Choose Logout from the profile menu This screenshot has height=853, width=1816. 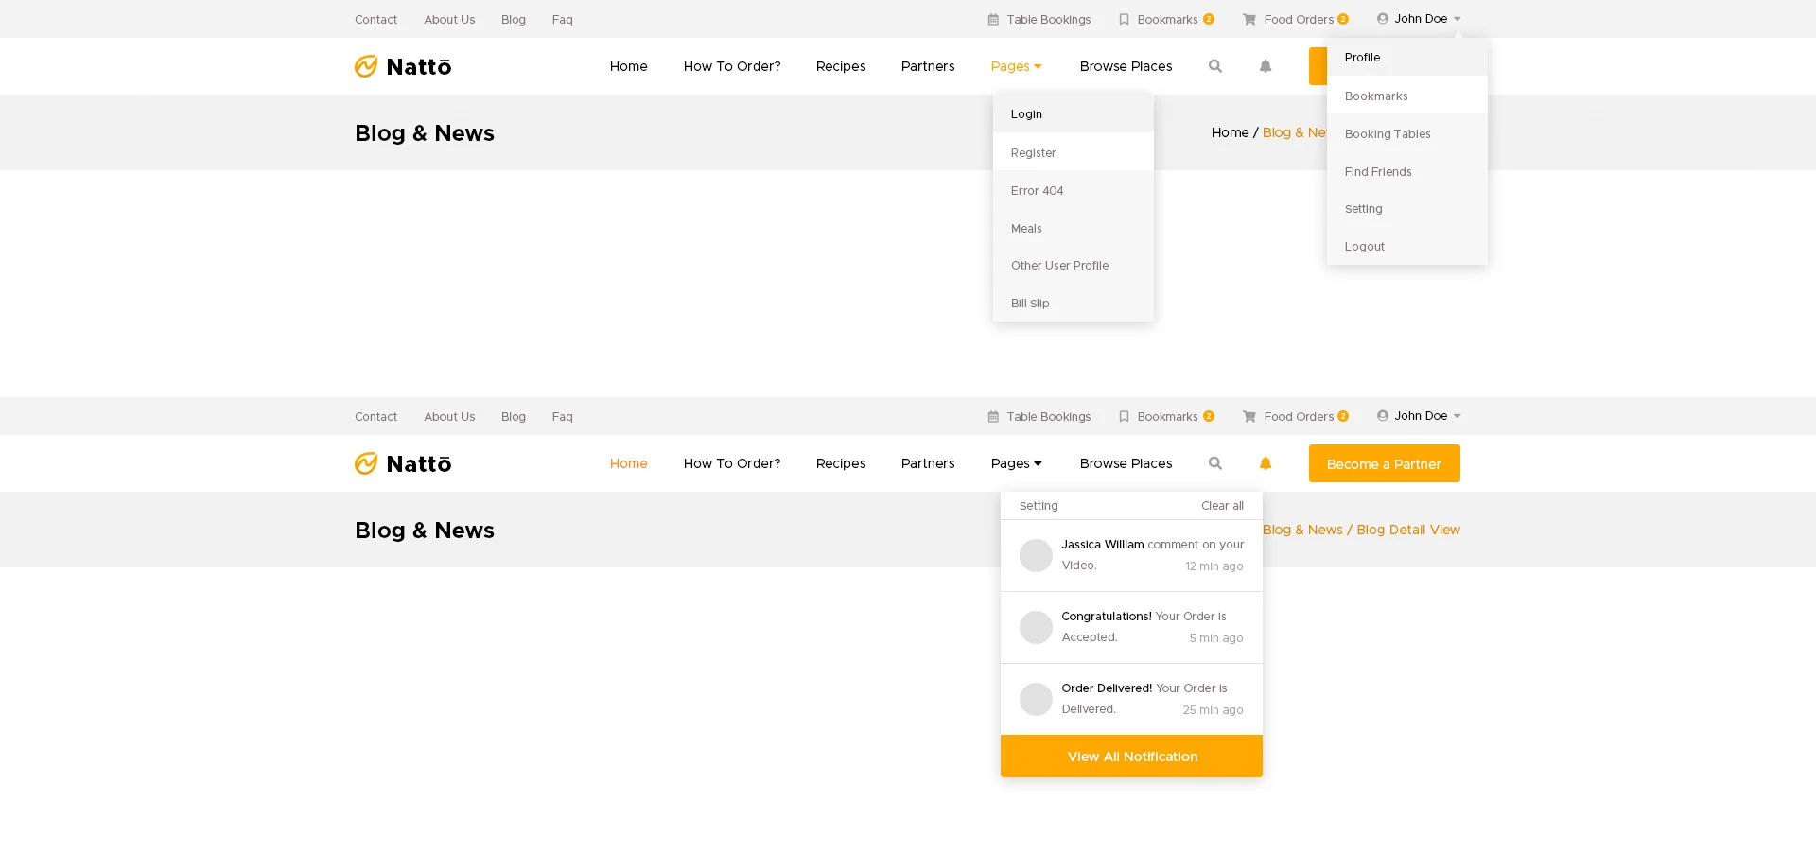coord(1364,246)
